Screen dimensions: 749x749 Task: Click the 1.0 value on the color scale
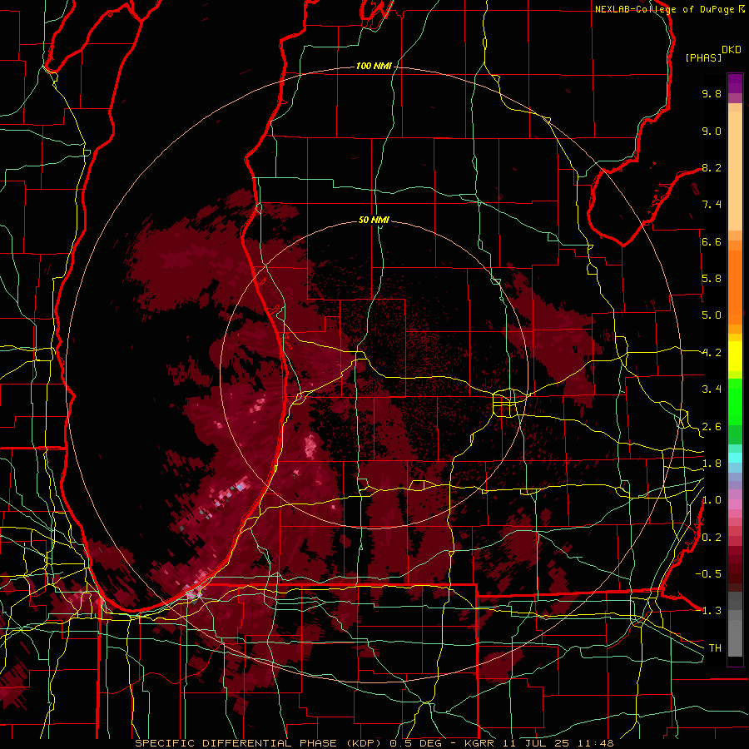click(712, 500)
